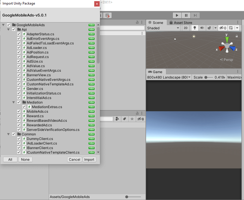
Task: Toggle scene audio speaker icon
Action: (x=202, y=28)
